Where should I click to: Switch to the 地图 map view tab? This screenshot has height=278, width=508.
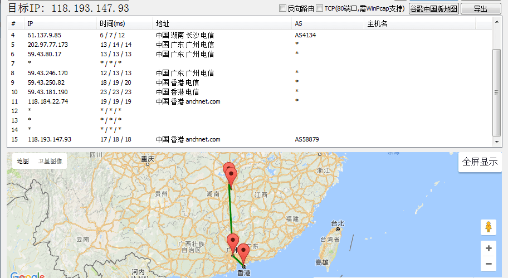23,161
